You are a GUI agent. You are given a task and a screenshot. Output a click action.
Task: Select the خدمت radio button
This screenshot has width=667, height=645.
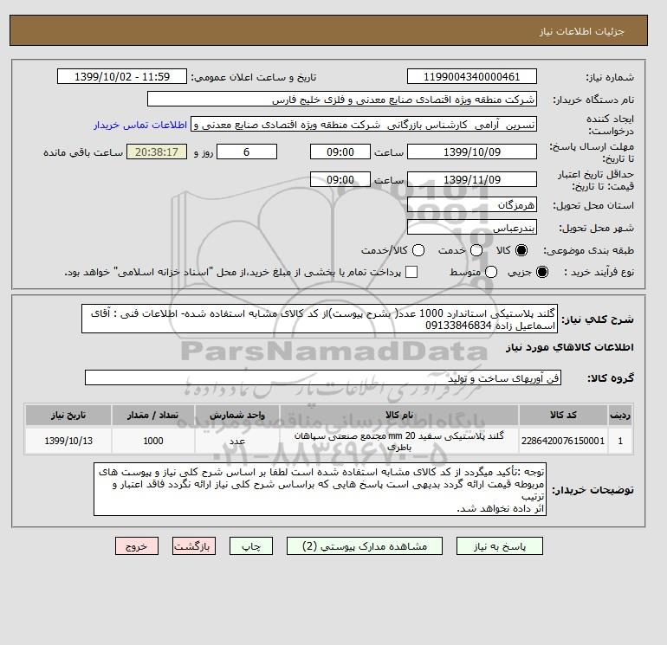[x=476, y=250]
